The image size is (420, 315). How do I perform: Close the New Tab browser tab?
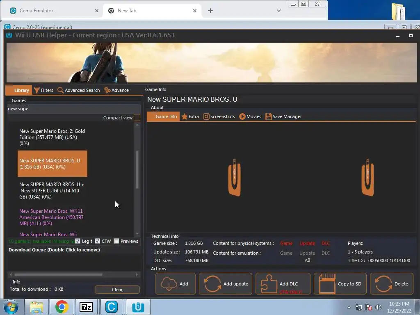pyautogui.click(x=195, y=11)
